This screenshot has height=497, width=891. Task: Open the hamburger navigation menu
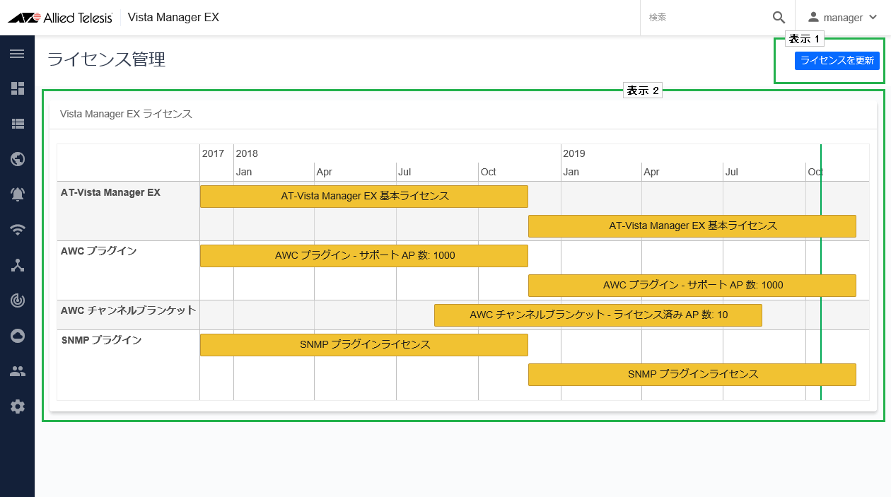click(17, 54)
